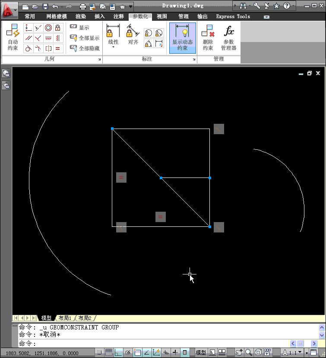Open the 参数管理器 fx parameters manager
Viewport: 326px width, 358px height.
229,38
